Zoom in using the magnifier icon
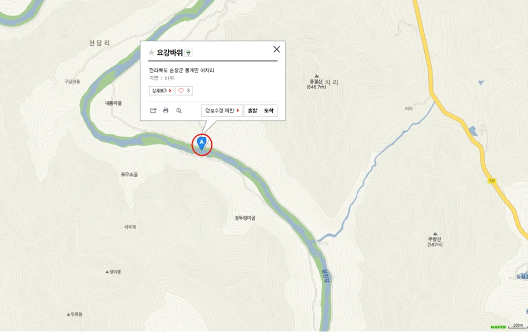 pyautogui.click(x=179, y=110)
